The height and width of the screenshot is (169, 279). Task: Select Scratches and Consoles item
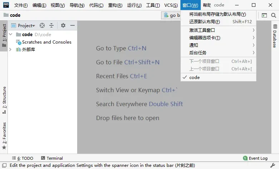[46, 42]
